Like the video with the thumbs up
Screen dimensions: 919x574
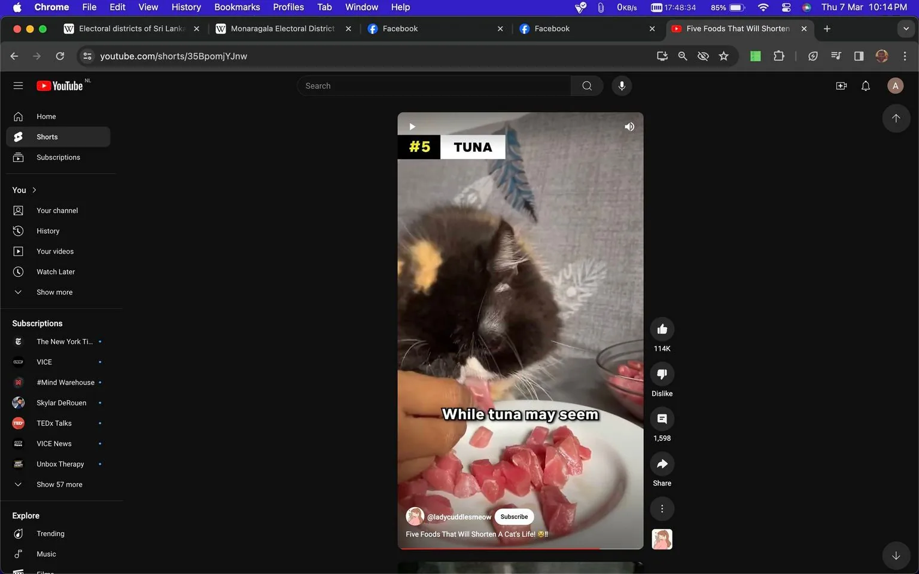(662, 328)
